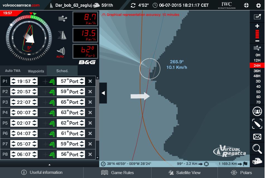The image size is (266, 178).
Task: Toggle the P1 sail icon
Action: pyautogui.click(x=52, y=81)
